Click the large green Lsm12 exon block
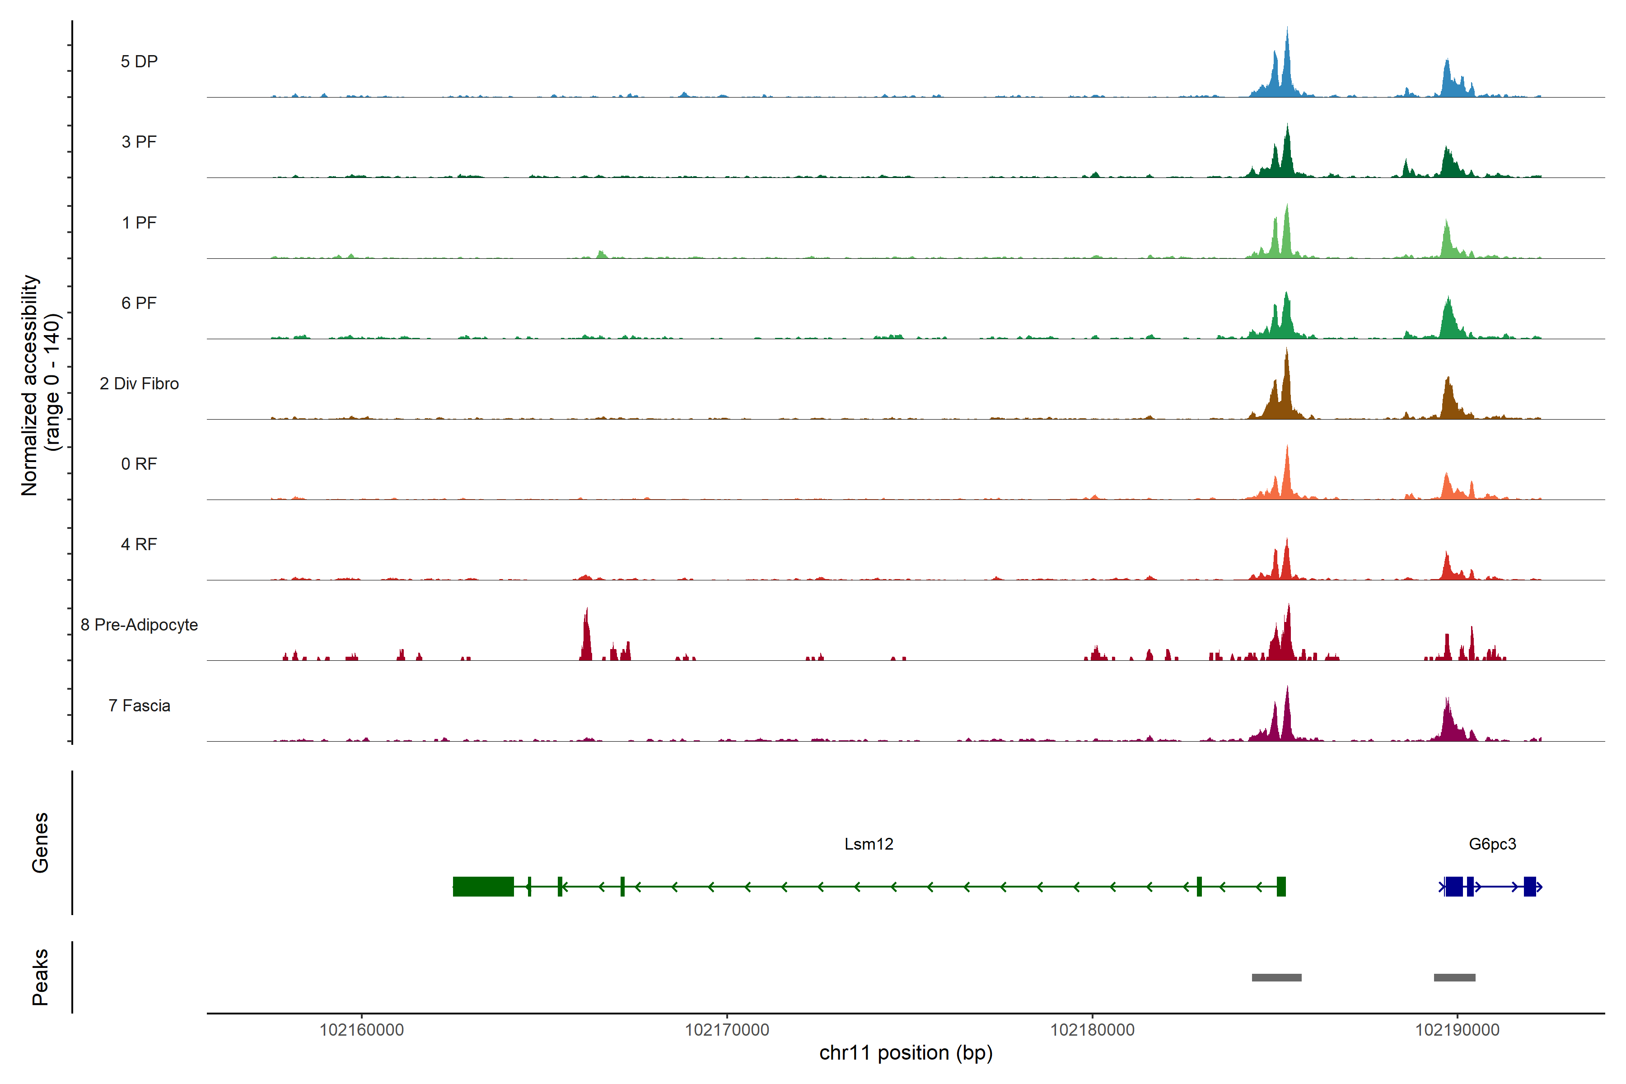 pyautogui.click(x=482, y=886)
